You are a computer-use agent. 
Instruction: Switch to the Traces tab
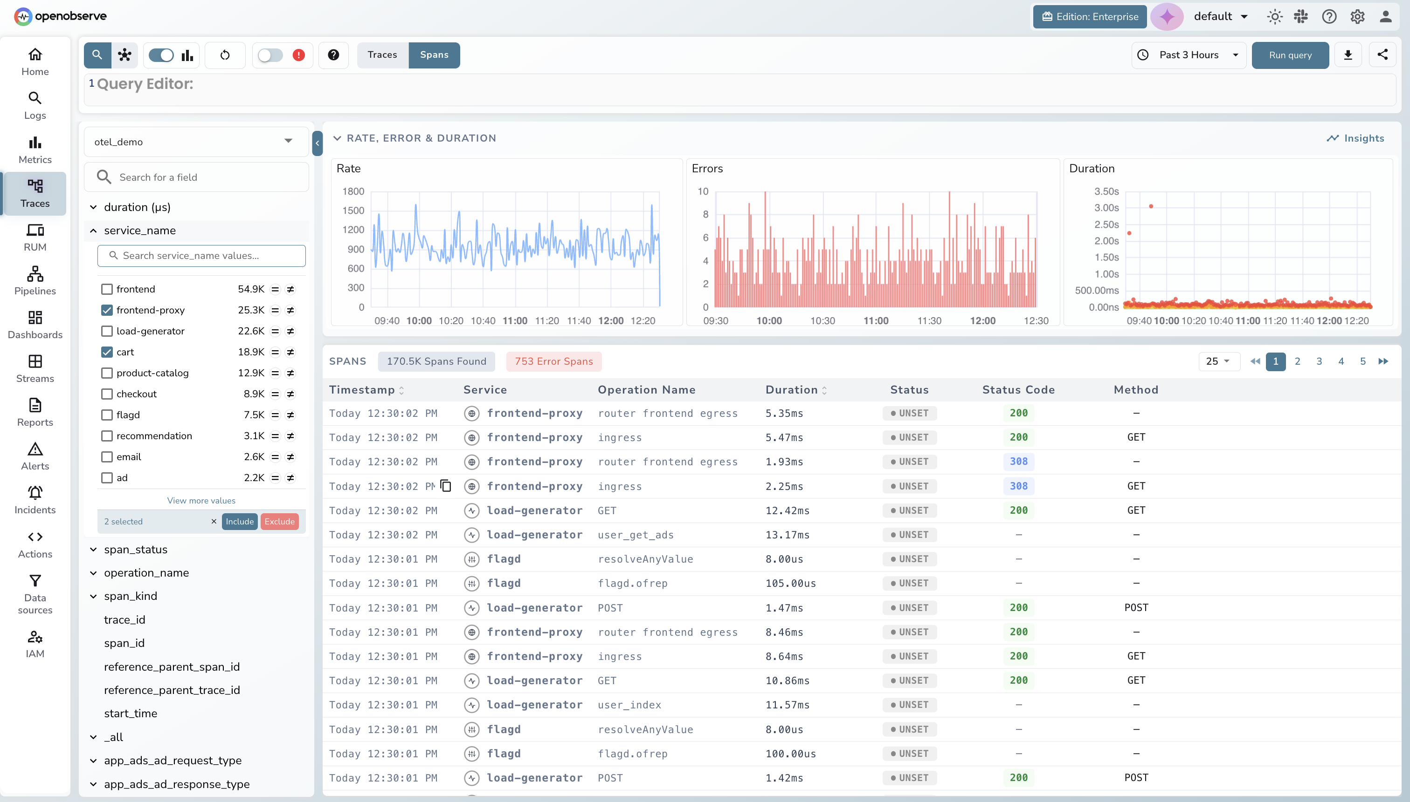tap(382, 55)
